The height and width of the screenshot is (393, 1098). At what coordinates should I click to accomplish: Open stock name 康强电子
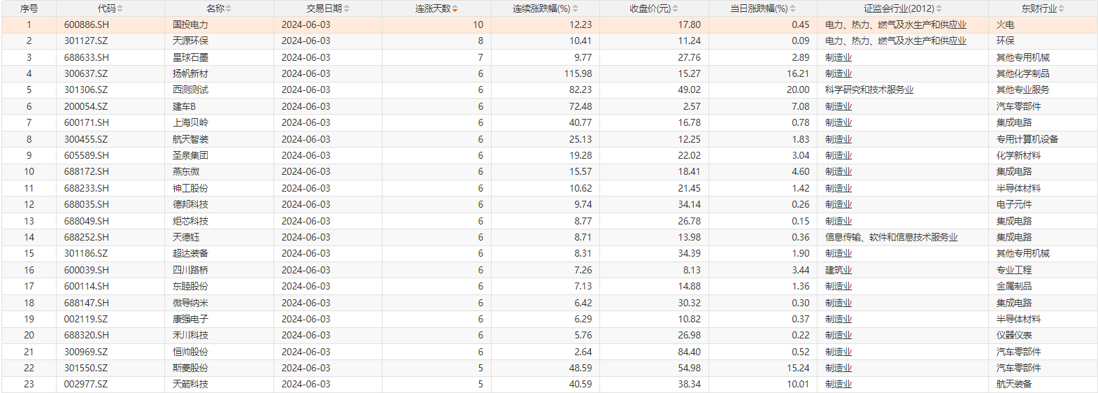[190, 319]
